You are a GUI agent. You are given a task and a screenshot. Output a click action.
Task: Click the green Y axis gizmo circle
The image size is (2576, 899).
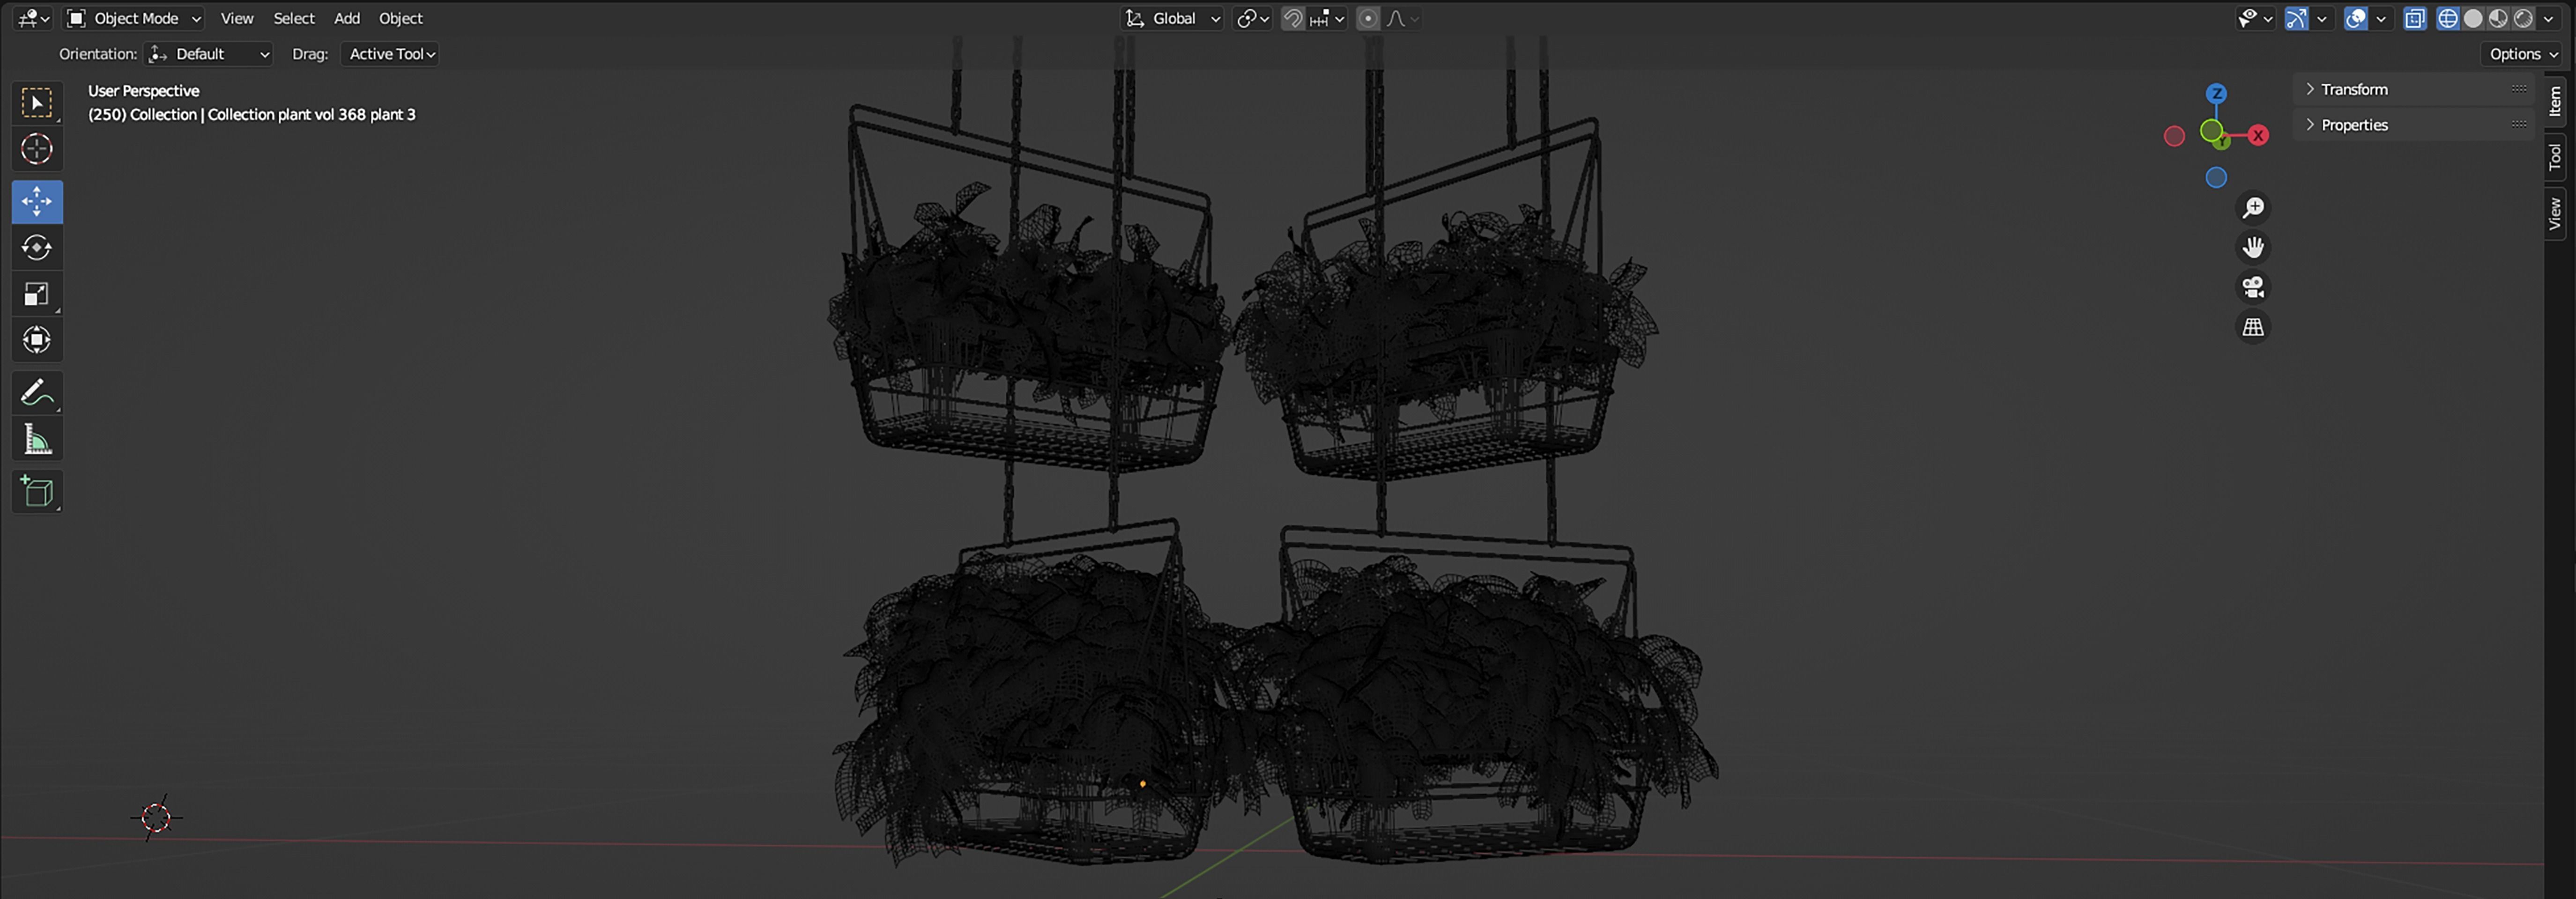click(x=2212, y=131)
